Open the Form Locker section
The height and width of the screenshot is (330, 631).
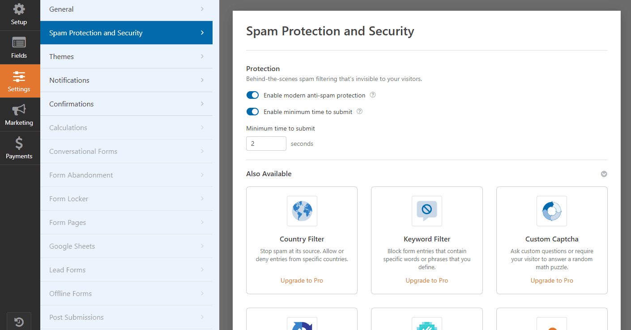(x=126, y=199)
